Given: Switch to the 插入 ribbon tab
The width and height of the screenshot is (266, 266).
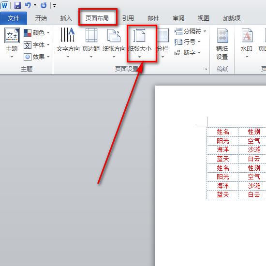Looking at the screenshot, I should 66,18.
